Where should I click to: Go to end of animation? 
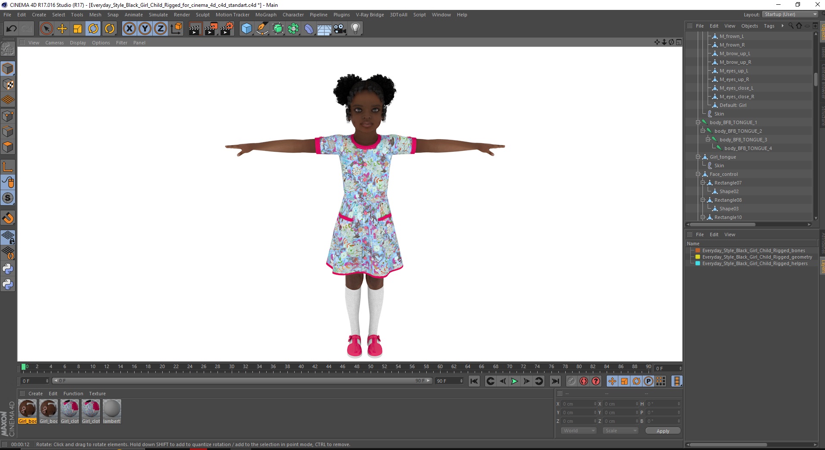click(x=555, y=381)
